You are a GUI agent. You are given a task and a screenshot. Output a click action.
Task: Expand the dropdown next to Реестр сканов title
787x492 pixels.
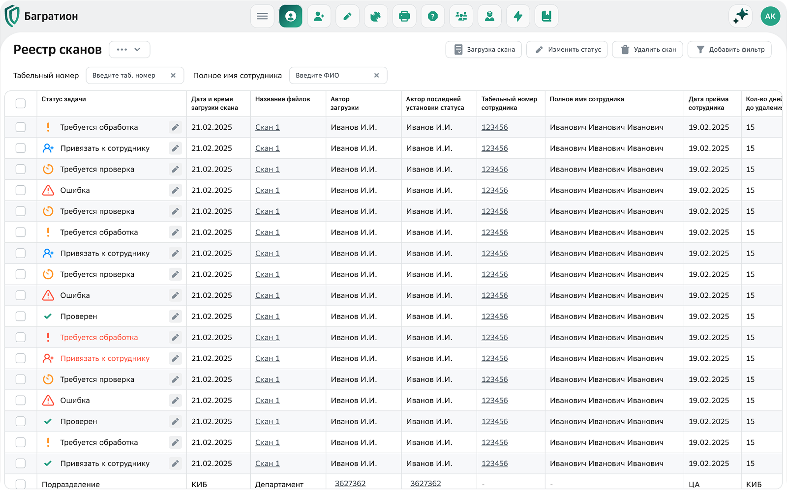(x=129, y=50)
